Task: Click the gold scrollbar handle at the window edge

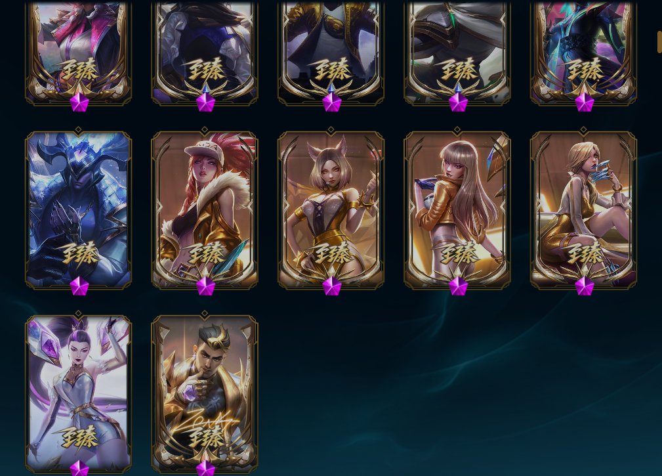Action: pos(659,42)
